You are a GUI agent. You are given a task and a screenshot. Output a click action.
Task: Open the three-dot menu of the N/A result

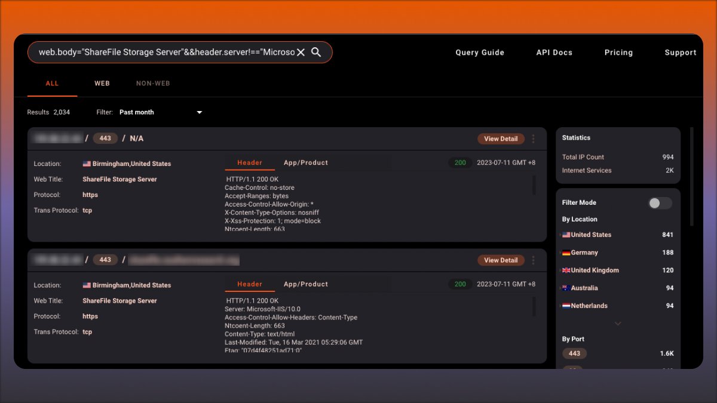click(x=534, y=139)
